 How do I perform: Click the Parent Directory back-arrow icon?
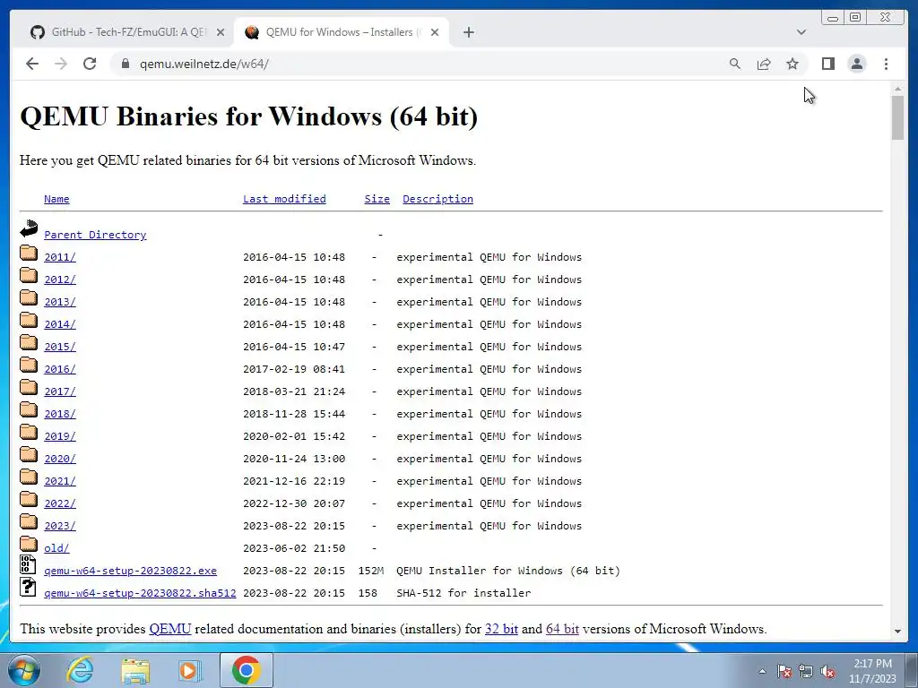[28, 228]
